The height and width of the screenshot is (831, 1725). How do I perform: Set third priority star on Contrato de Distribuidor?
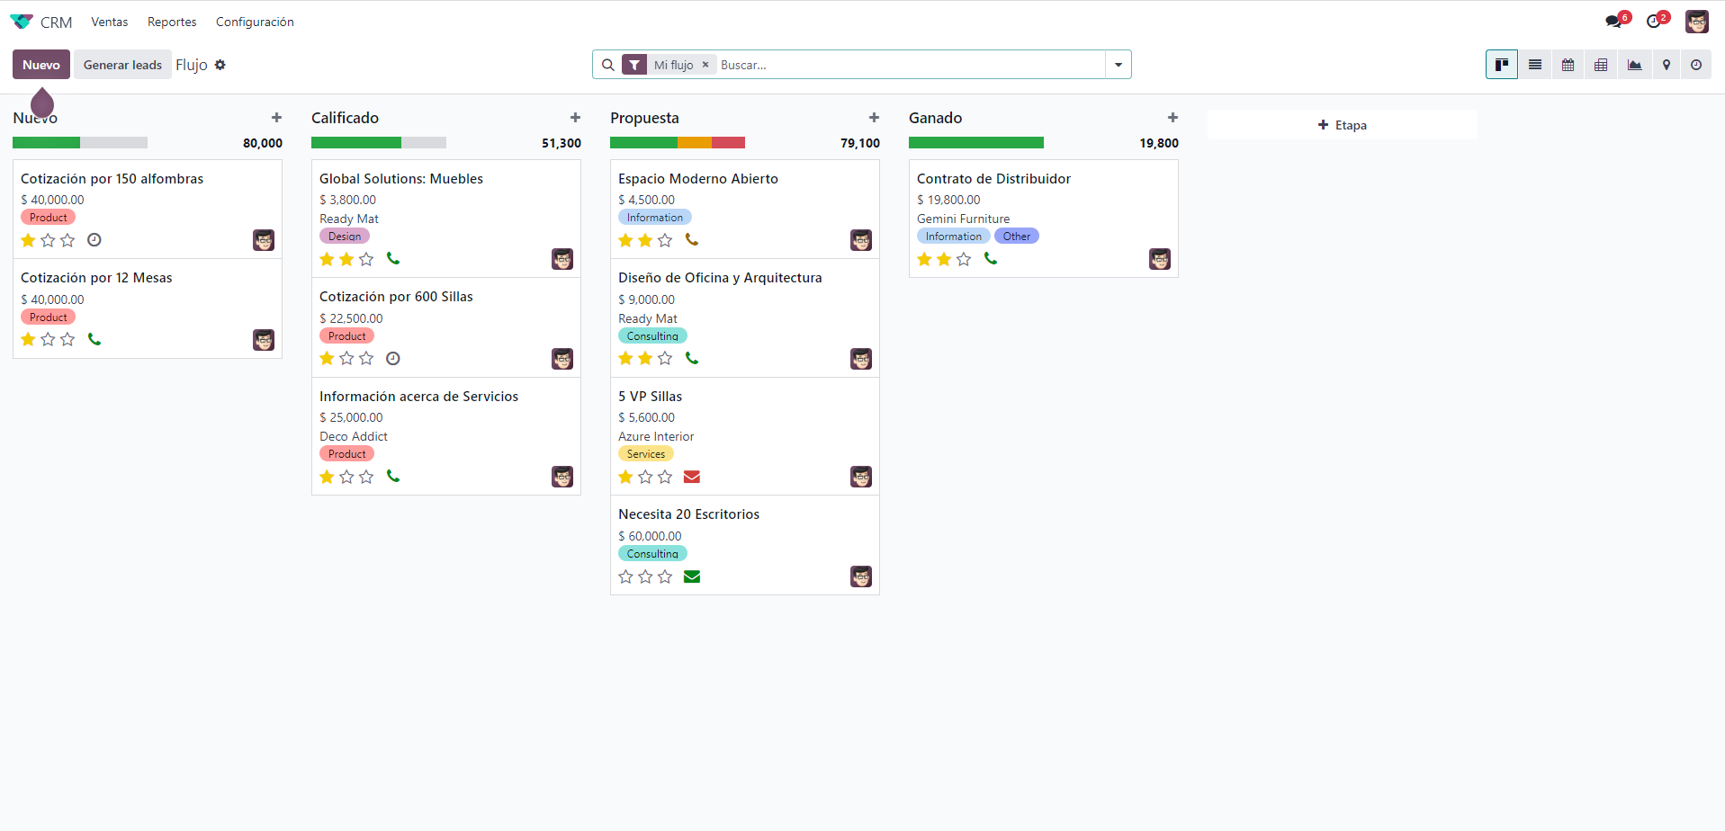(x=964, y=259)
